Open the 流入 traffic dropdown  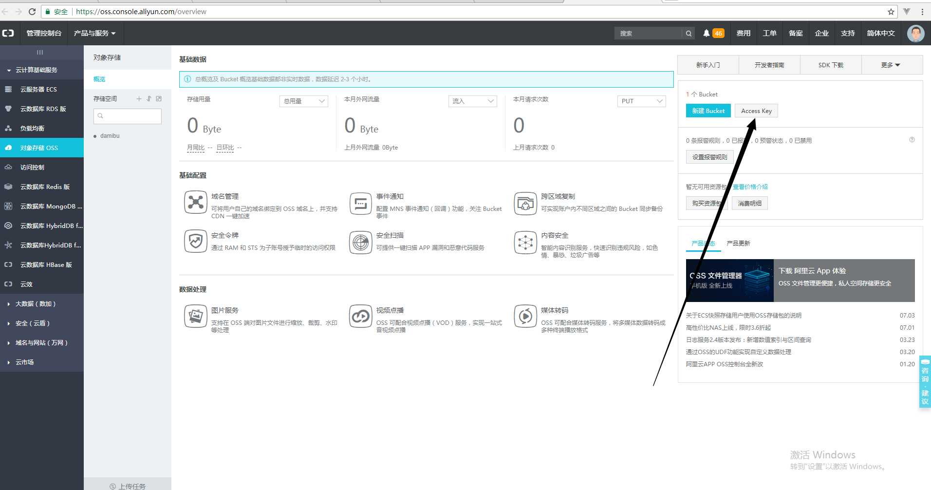click(x=472, y=101)
